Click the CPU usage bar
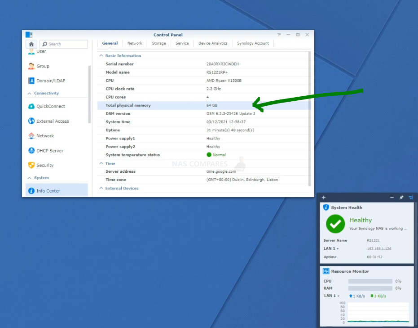 (x=370, y=281)
